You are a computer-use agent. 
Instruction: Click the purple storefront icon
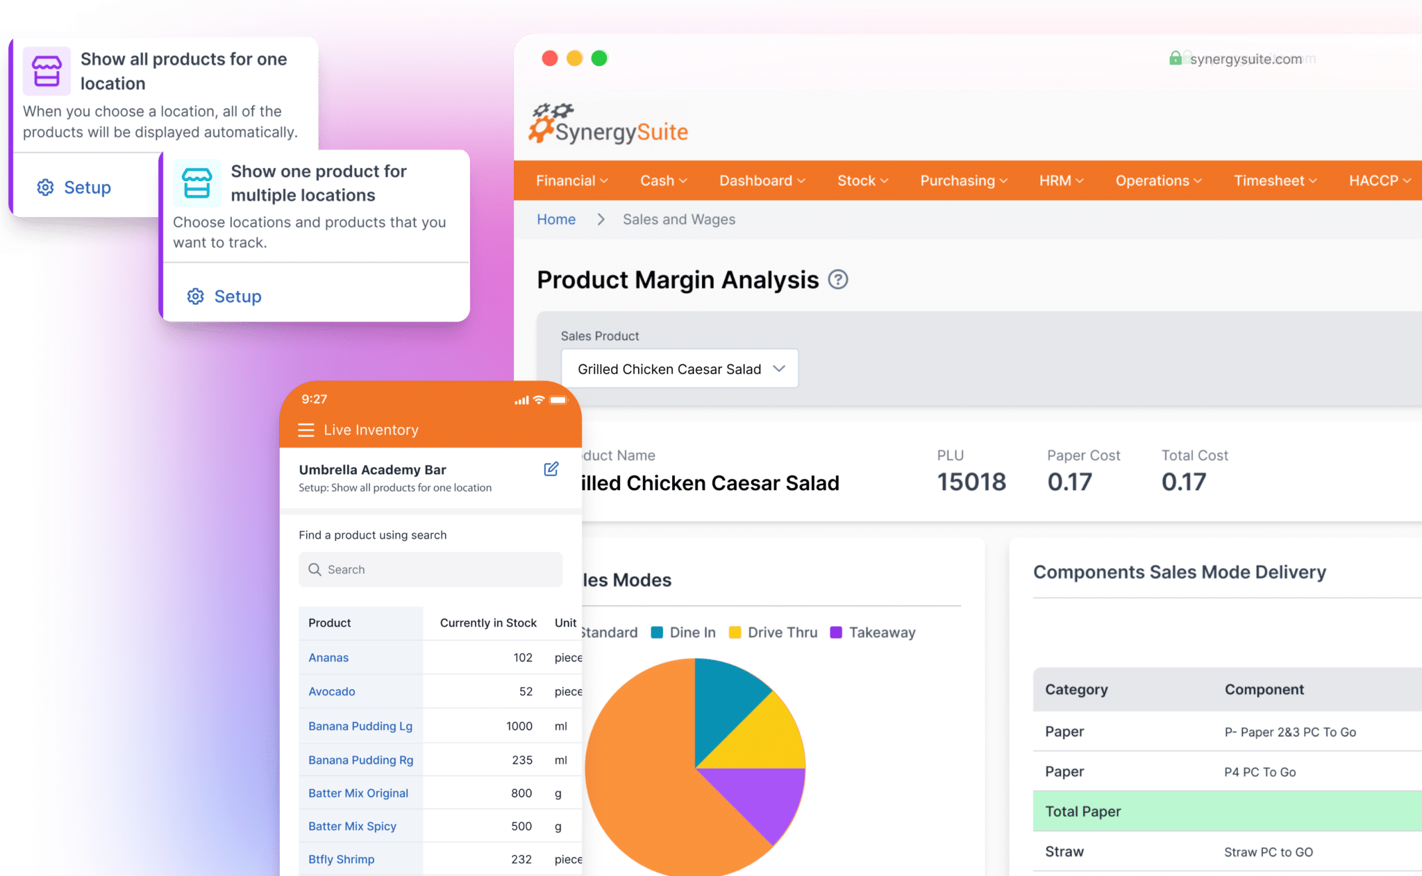point(46,70)
